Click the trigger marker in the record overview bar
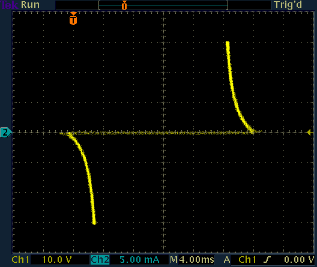 coord(124,5)
